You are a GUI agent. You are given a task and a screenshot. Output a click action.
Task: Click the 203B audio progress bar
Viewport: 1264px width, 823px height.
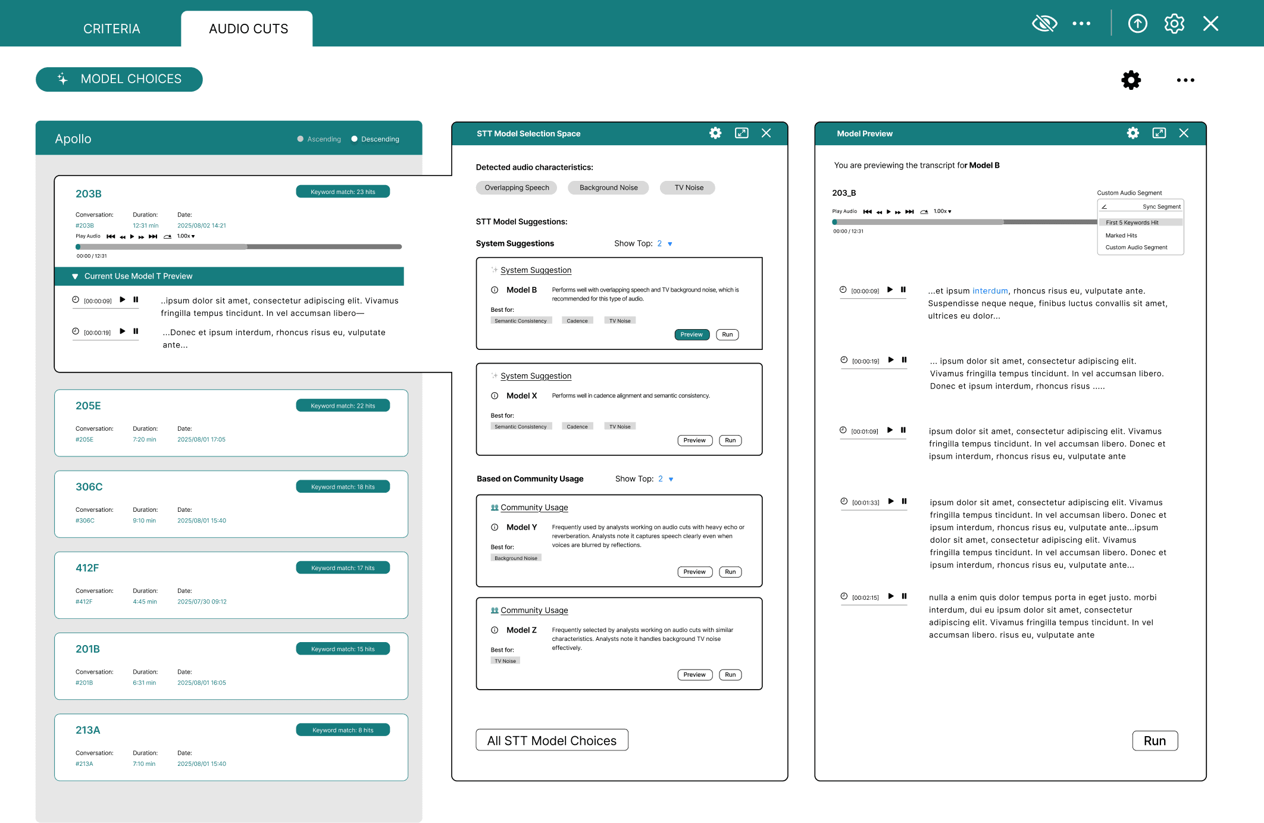[x=239, y=246]
